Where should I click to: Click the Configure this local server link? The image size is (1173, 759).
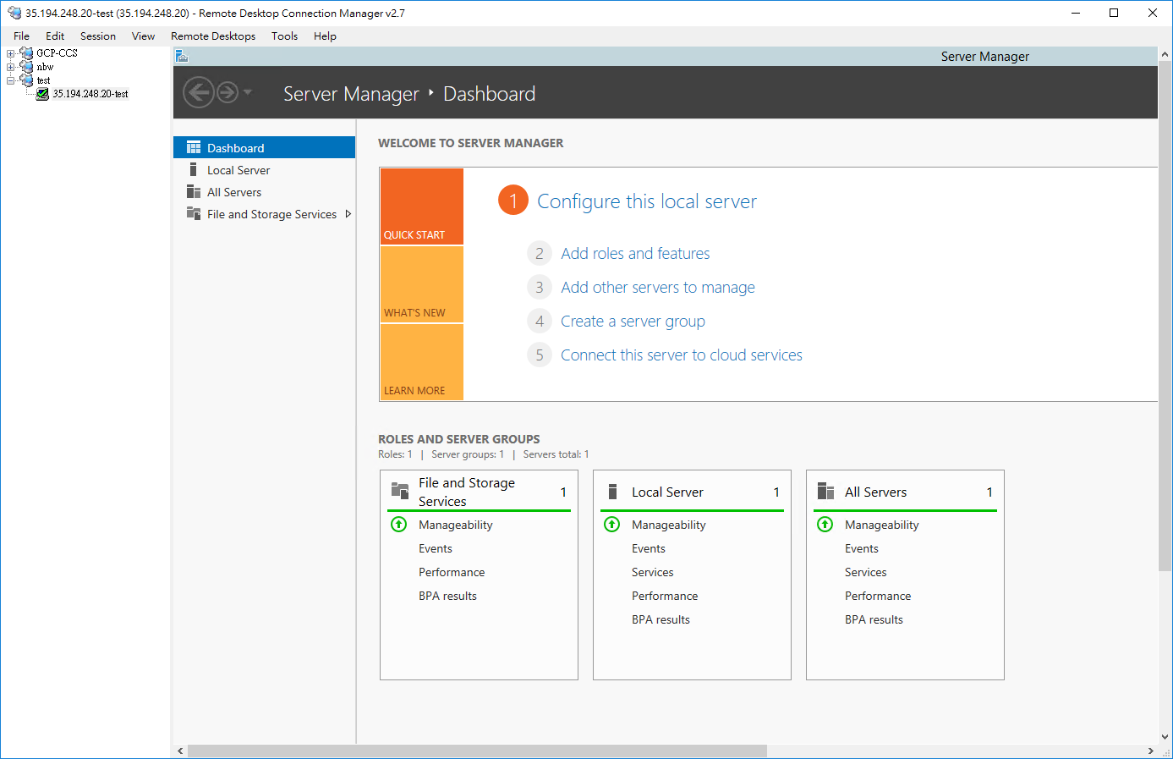[x=647, y=201]
